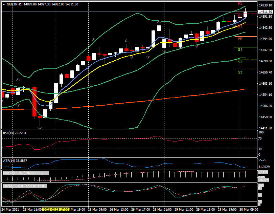This screenshot has width=275, height=214.
Task: Click the Stoch(7,3,3) indicator label
Action: [24, 186]
